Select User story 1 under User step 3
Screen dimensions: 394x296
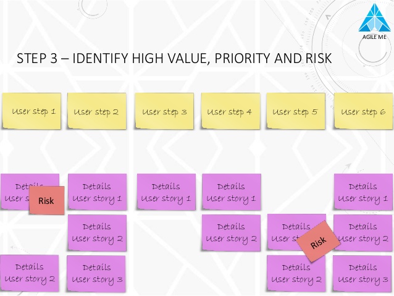(166, 192)
